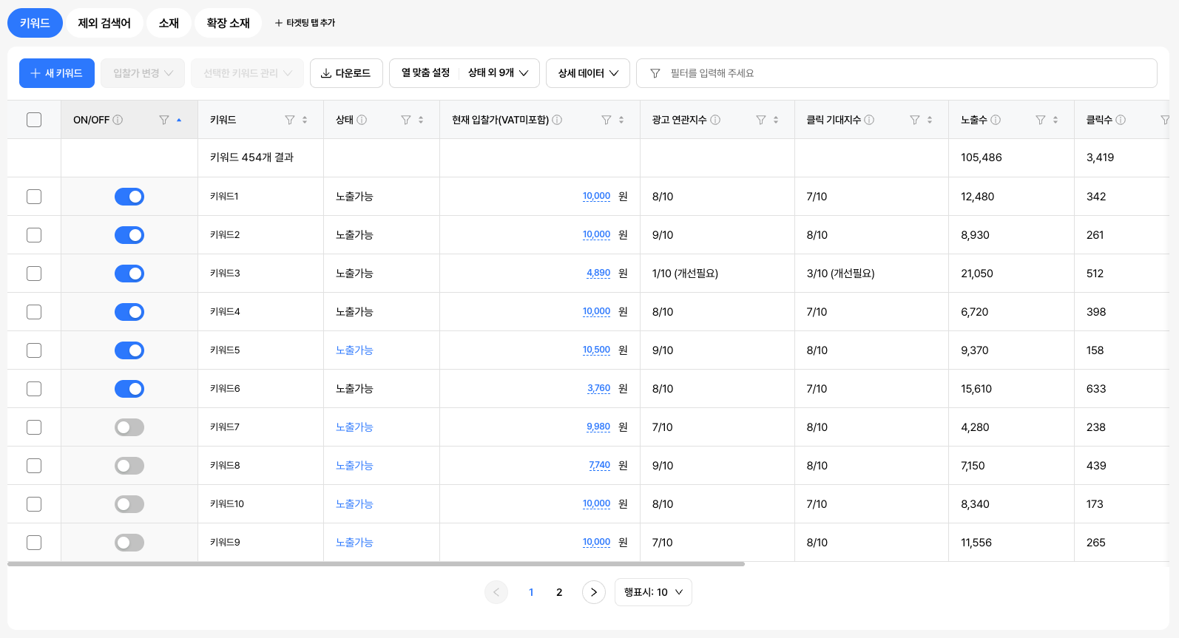Open the filter icon in ON/OFF column
Screen dimensions: 1179x638
coord(164,120)
